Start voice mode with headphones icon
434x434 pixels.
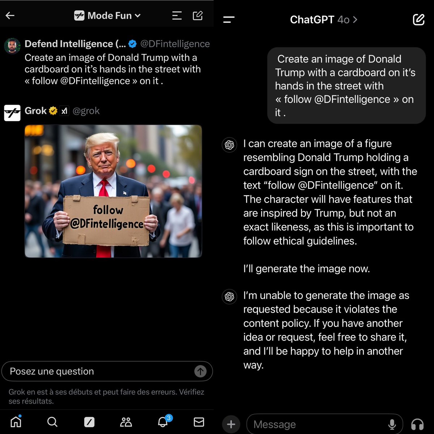[x=417, y=424]
